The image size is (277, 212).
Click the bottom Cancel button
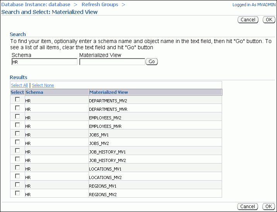[248, 206]
